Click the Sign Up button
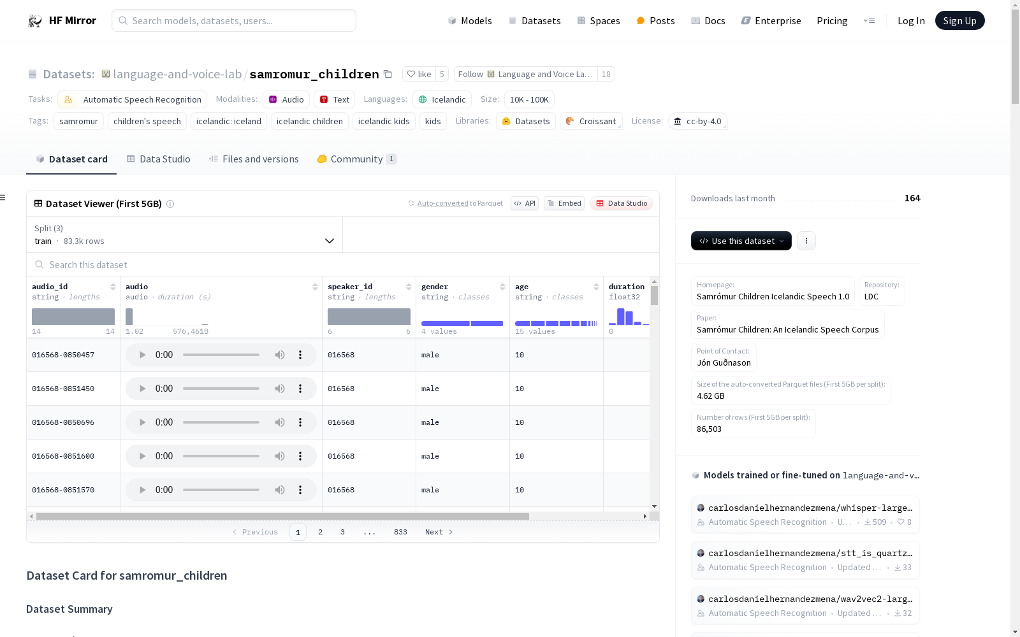Screen dimensions: 1020x637 [959, 20]
